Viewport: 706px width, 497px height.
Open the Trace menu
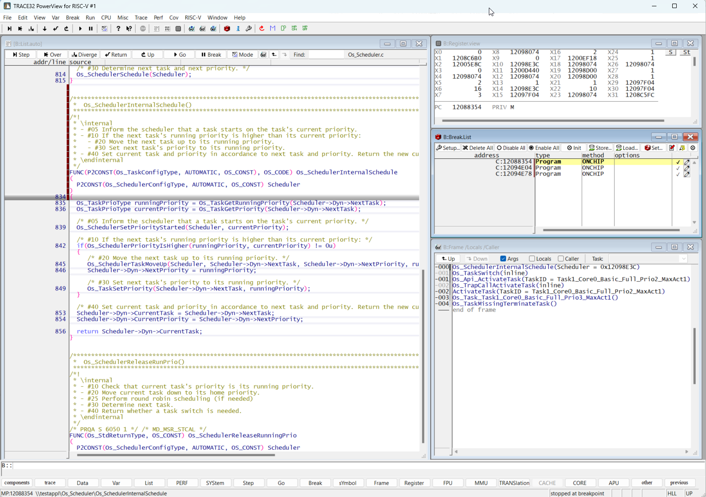click(141, 18)
